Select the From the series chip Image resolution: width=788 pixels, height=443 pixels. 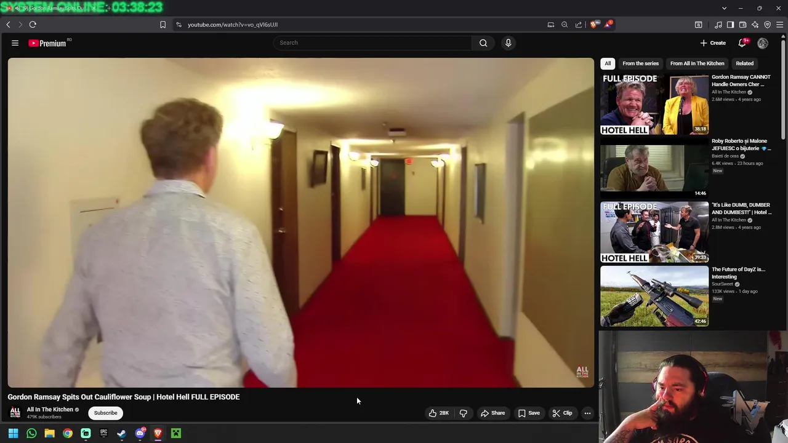(640, 63)
